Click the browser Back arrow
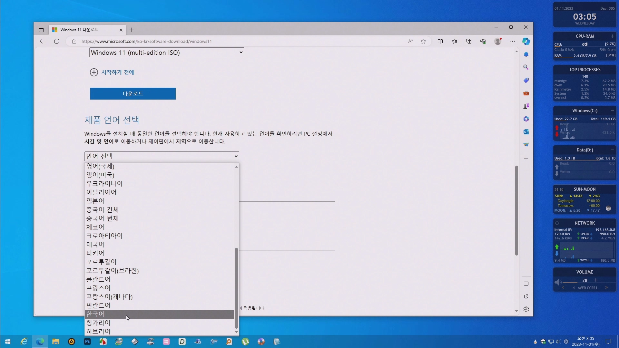The width and height of the screenshot is (619, 348). click(42, 41)
